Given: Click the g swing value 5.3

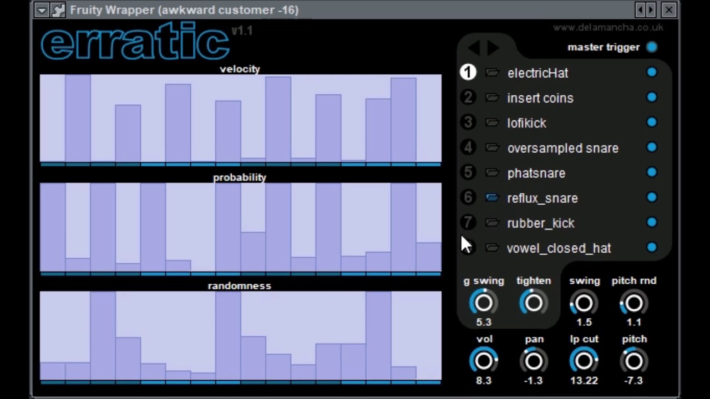Looking at the screenshot, I should (x=484, y=322).
